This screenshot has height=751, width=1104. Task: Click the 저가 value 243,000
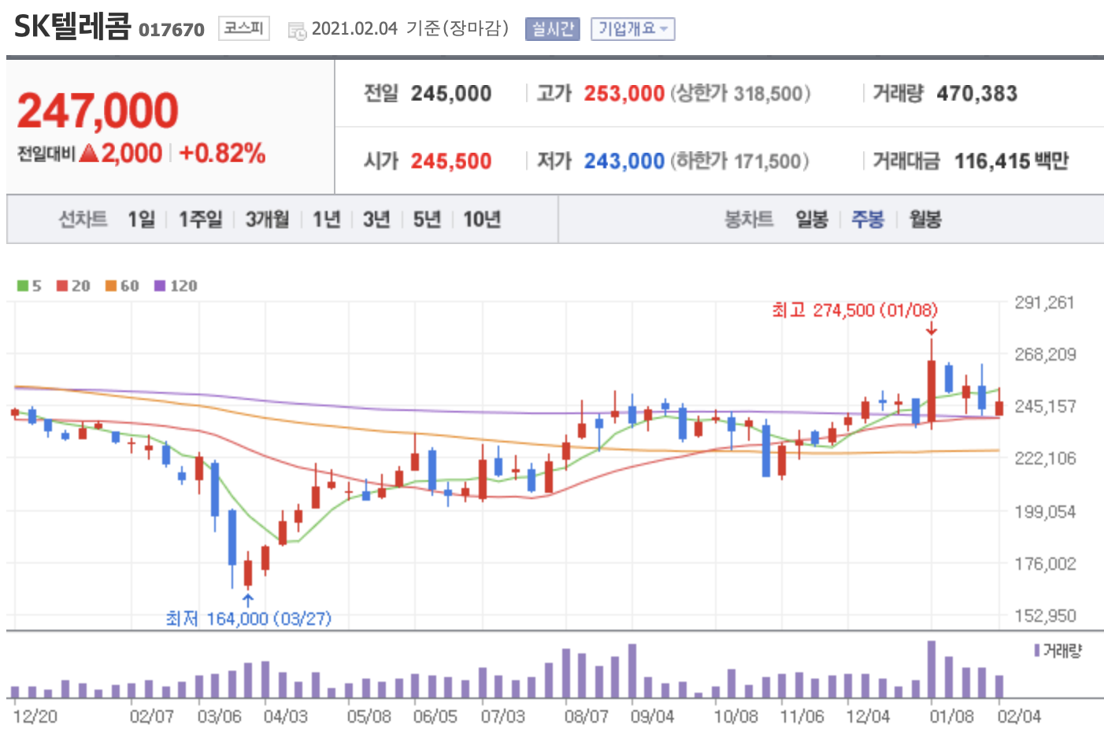pos(624,161)
